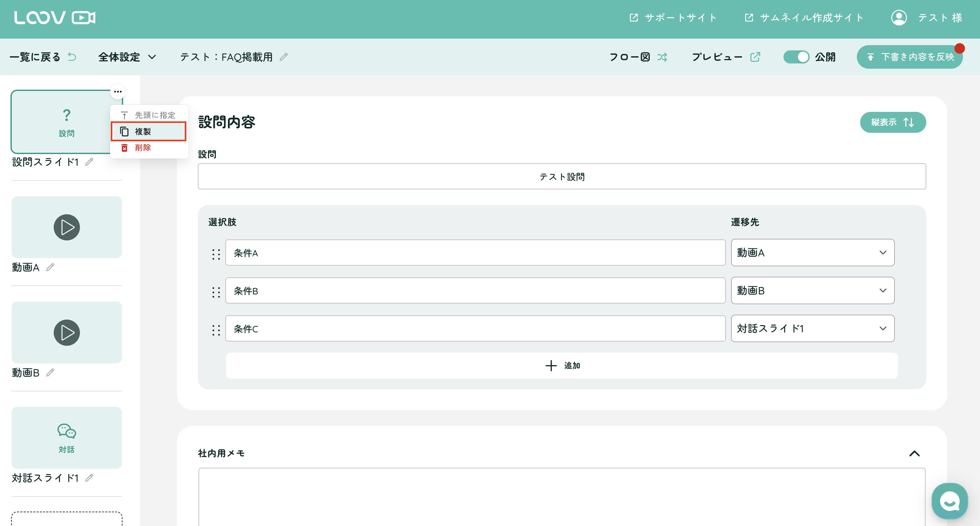Viewport: 980px width, 526px height.
Task: Collapse the 社内用メモ section
Action: 914,453
